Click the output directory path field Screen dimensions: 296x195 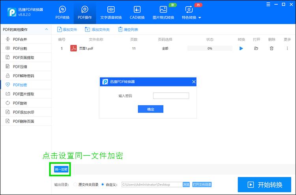[x=152, y=184]
